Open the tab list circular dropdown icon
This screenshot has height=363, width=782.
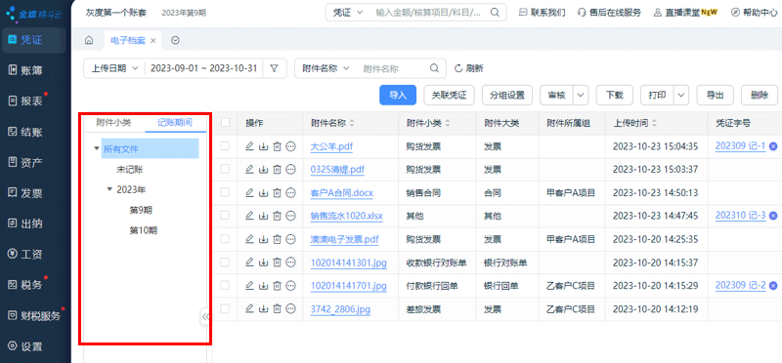click(175, 40)
